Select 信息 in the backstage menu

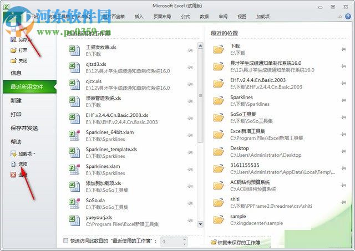coord(29,73)
